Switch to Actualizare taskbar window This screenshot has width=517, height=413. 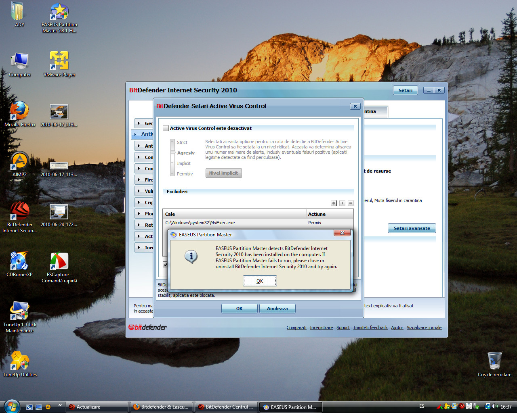click(x=97, y=407)
